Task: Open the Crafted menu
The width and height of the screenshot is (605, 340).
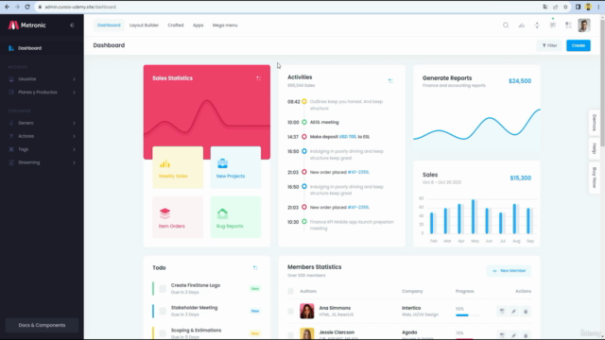Action: 176,25
